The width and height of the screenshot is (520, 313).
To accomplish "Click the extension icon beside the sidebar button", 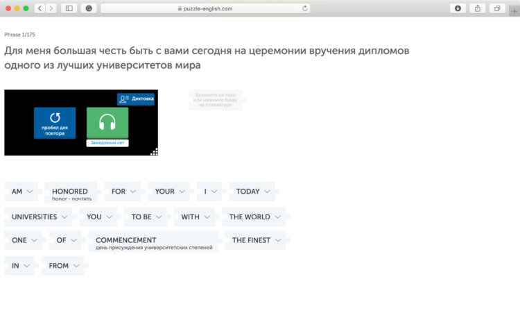I will (89, 8).
